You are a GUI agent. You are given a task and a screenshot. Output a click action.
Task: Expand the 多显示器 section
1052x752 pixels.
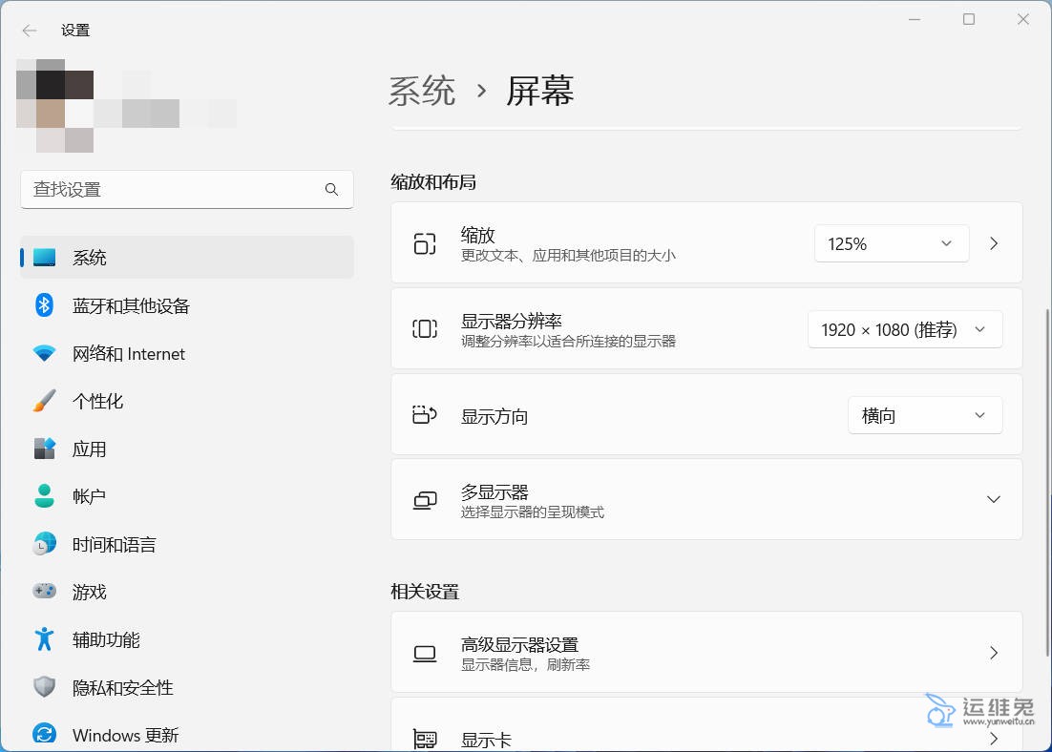click(993, 499)
